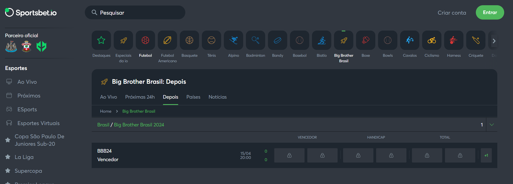Click the Criar conta link

coord(452,13)
